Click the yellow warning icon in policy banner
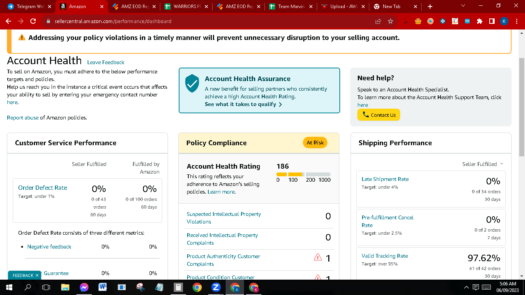The width and height of the screenshot is (525, 295). pyautogui.click(x=22, y=38)
